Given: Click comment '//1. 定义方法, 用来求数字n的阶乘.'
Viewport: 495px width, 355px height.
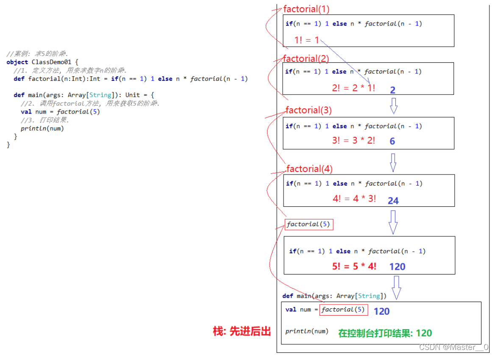Looking at the screenshot, I should (x=70, y=70).
